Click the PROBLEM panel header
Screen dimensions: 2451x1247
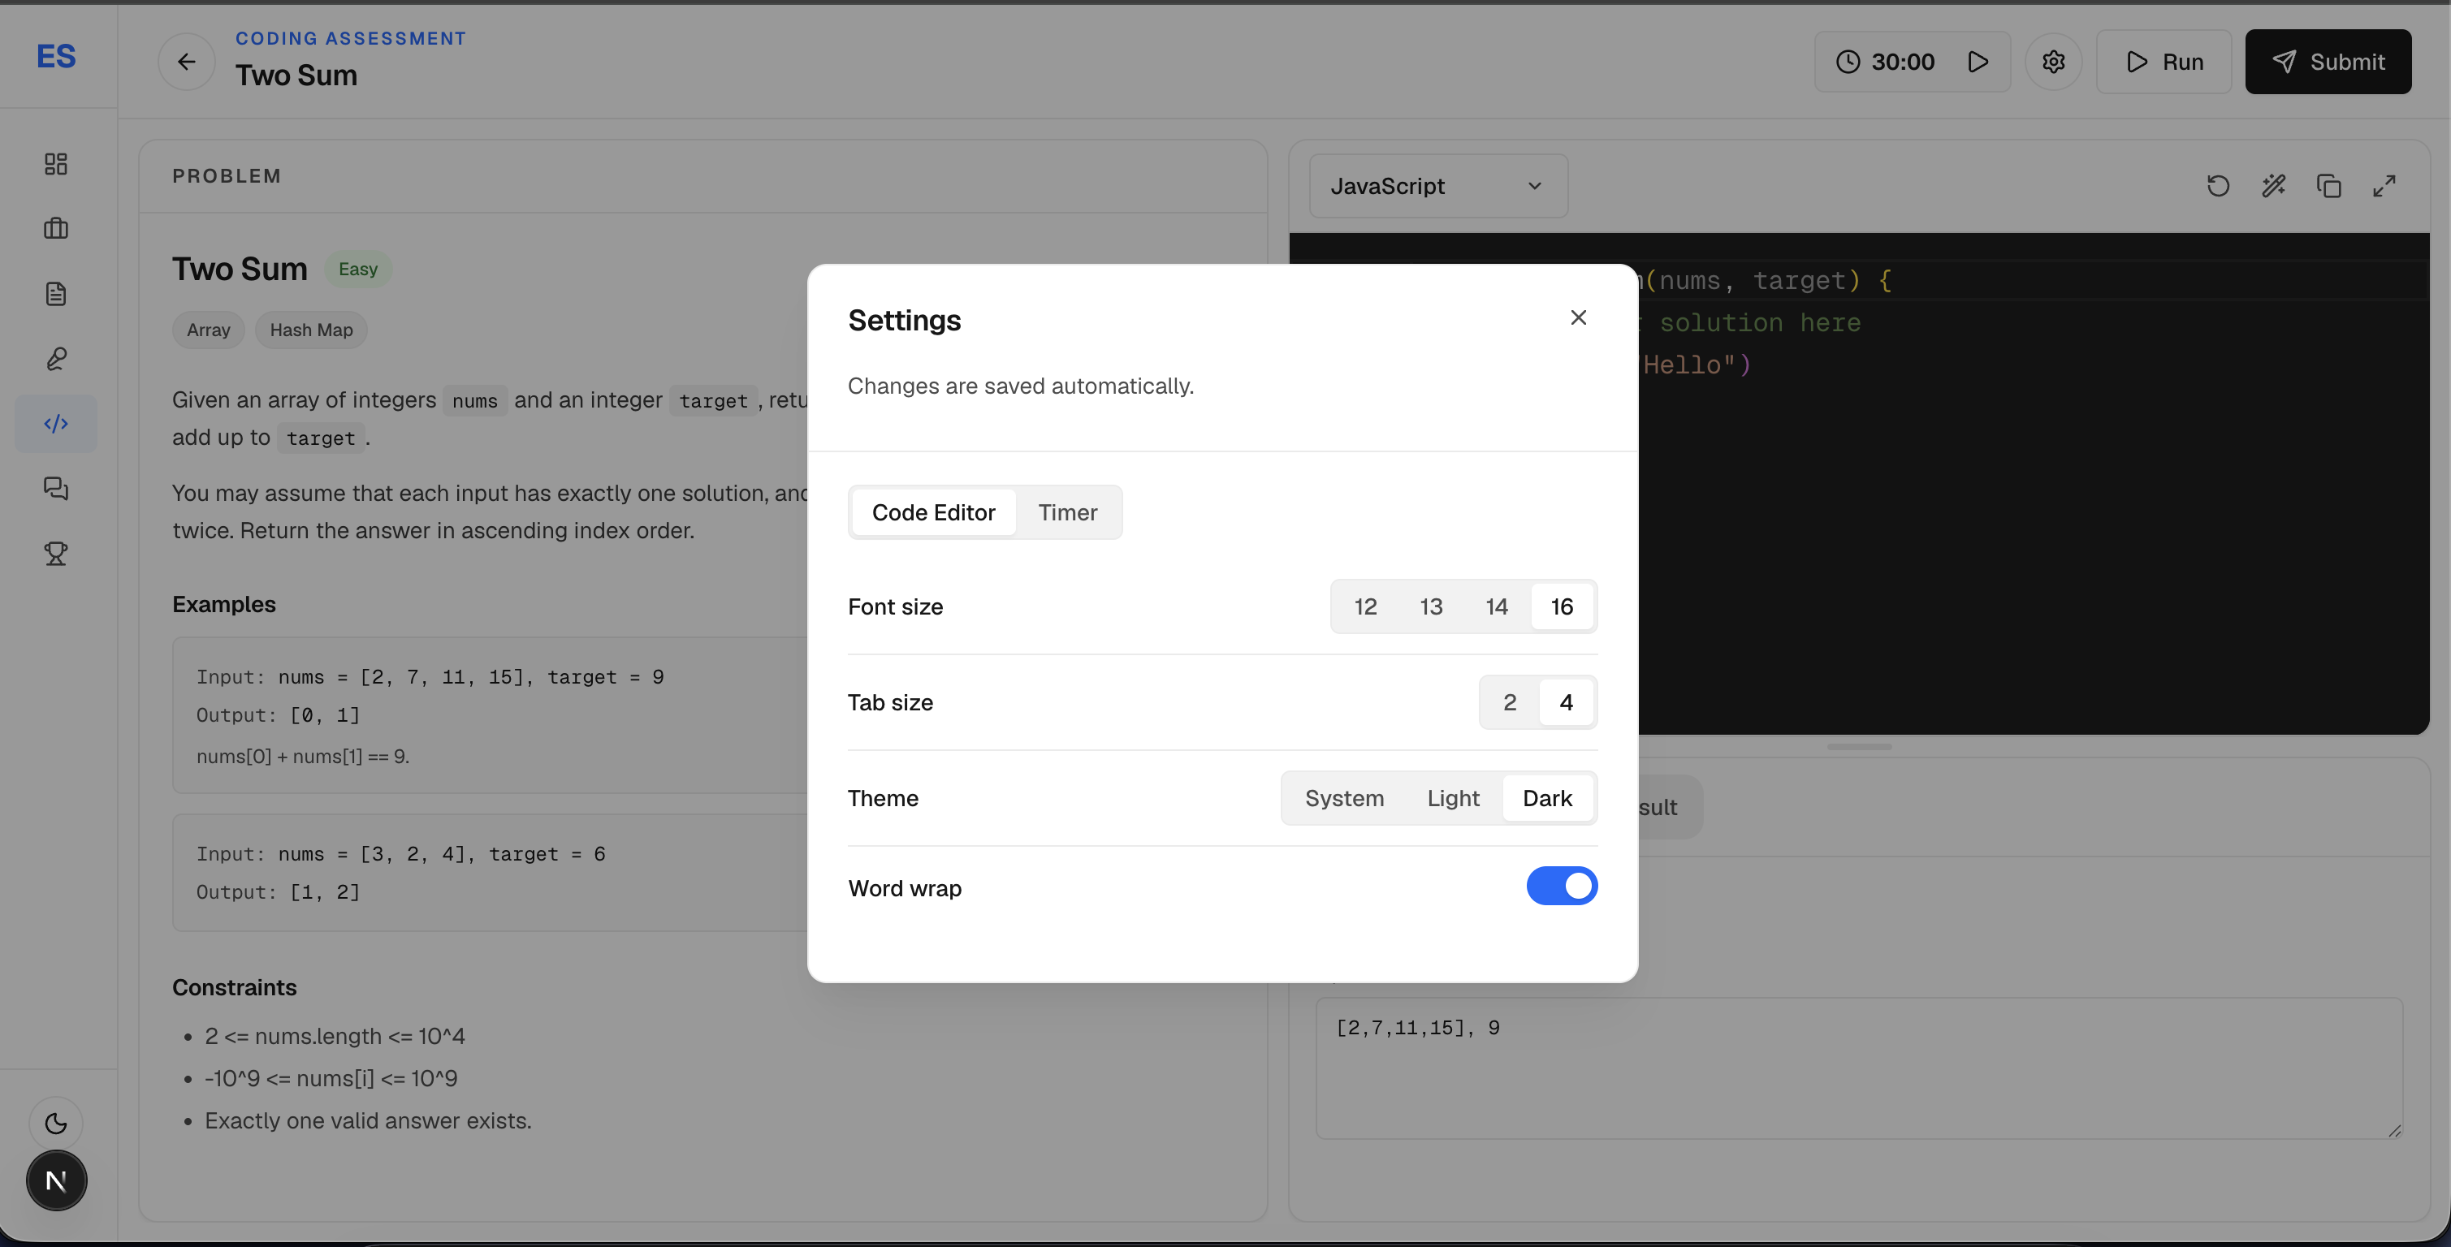point(227,176)
